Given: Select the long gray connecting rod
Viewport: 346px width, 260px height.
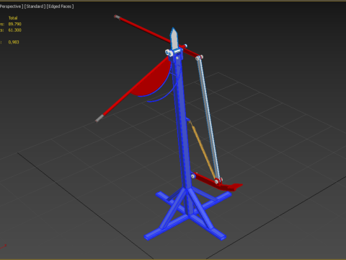Looking at the screenshot, I should click(208, 118).
